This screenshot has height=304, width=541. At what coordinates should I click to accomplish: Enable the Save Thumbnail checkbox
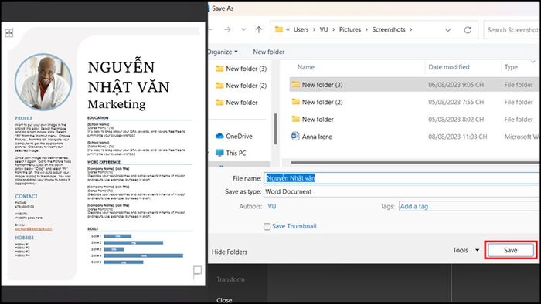click(267, 227)
